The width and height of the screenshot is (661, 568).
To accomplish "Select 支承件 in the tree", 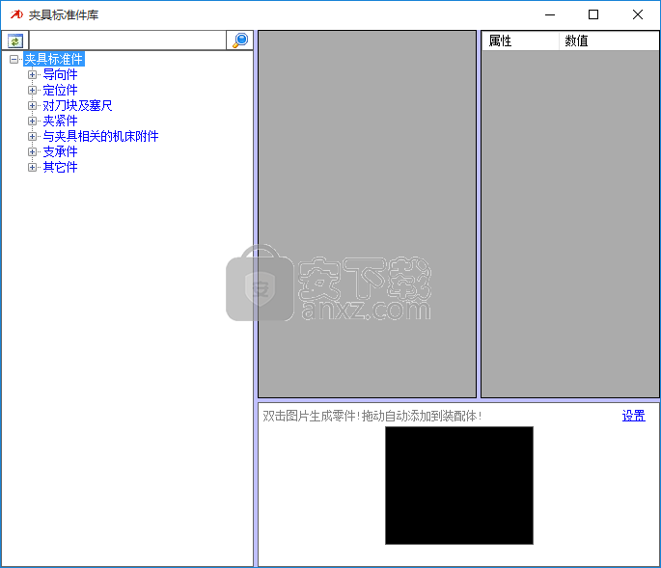I will tap(60, 151).
